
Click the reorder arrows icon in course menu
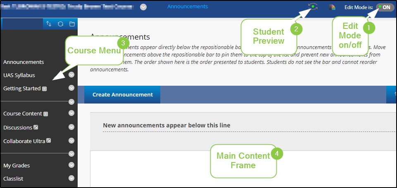49,24
